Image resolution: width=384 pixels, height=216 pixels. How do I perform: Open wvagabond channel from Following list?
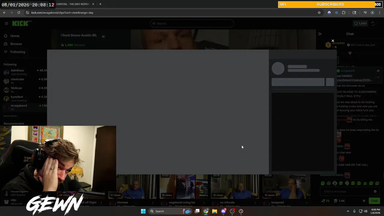(x=25, y=107)
